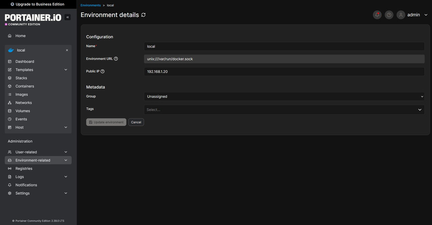Click the Containers box icon
Screen dimensions: 432x225
[x=10, y=86]
